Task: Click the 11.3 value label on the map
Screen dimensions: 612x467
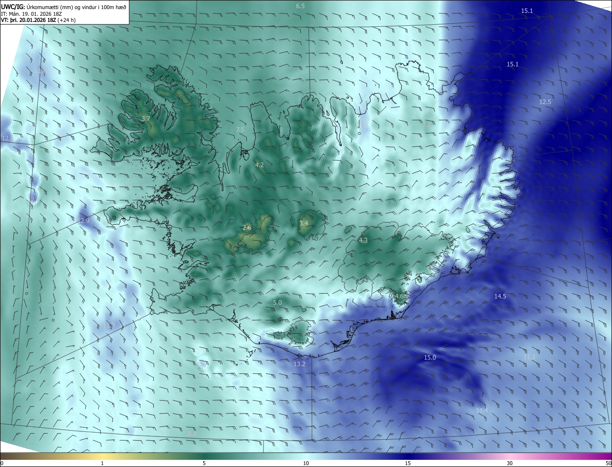Action: point(529,357)
